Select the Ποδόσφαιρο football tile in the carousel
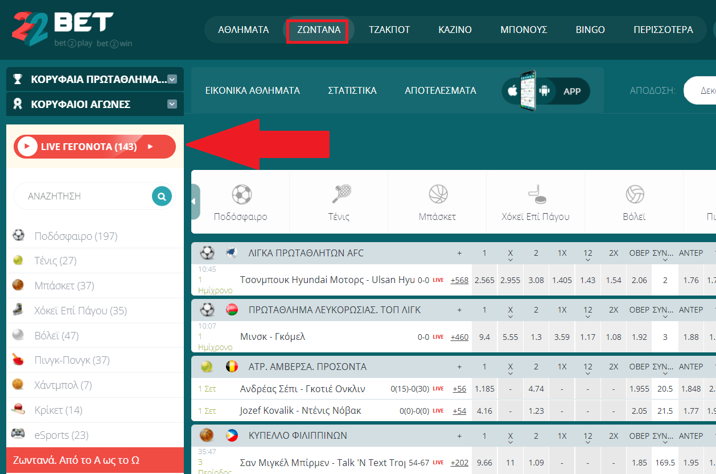Image resolution: width=716 pixels, height=474 pixels. [241, 202]
